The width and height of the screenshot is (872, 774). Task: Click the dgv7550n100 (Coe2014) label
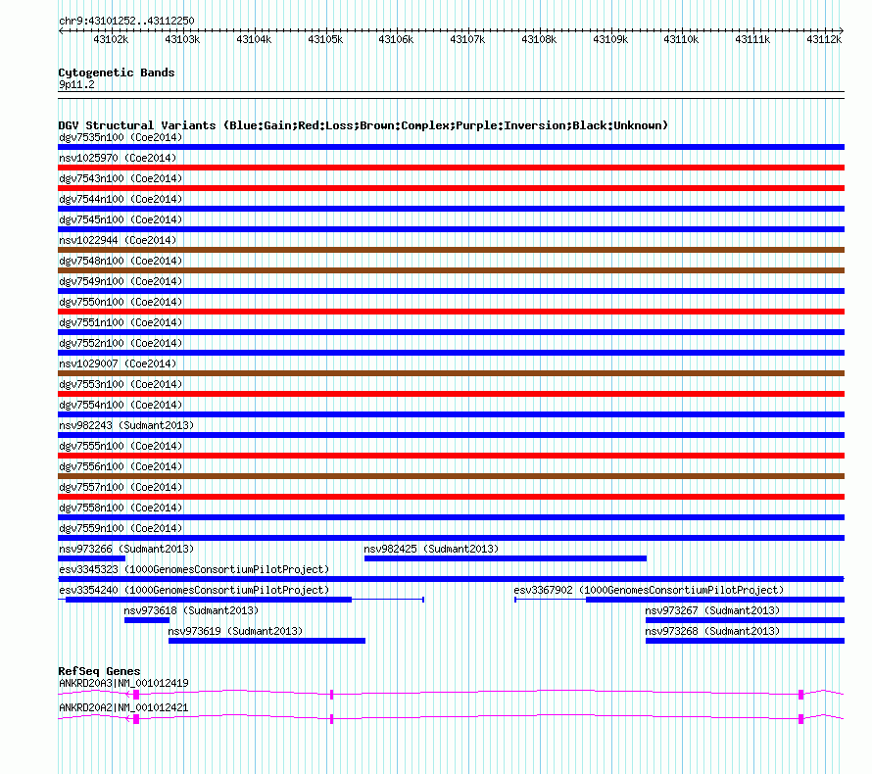coord(121,302)
